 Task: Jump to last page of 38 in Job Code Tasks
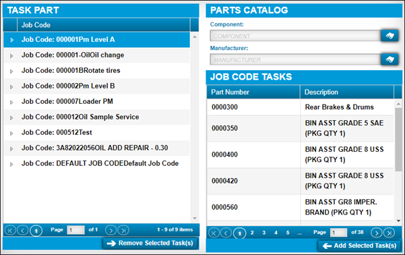pyautogui.click(x=389, y=233)
